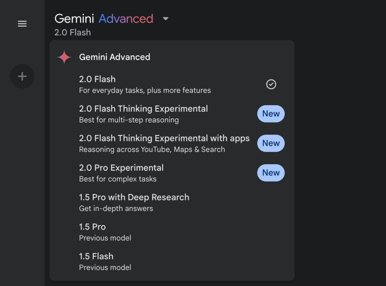Click New badge for Flash Thinking Experimental
The width and height of the screenshot is (386, 286).
(271, 114)
